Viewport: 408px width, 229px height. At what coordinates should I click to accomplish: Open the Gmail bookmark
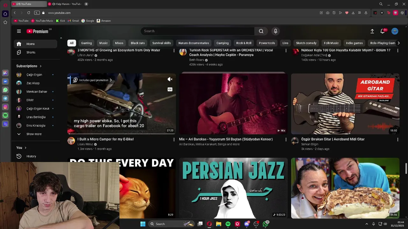coord(73,21)
